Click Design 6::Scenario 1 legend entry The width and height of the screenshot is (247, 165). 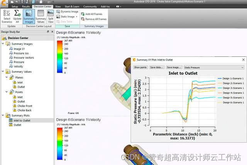[x=231, y=102]
